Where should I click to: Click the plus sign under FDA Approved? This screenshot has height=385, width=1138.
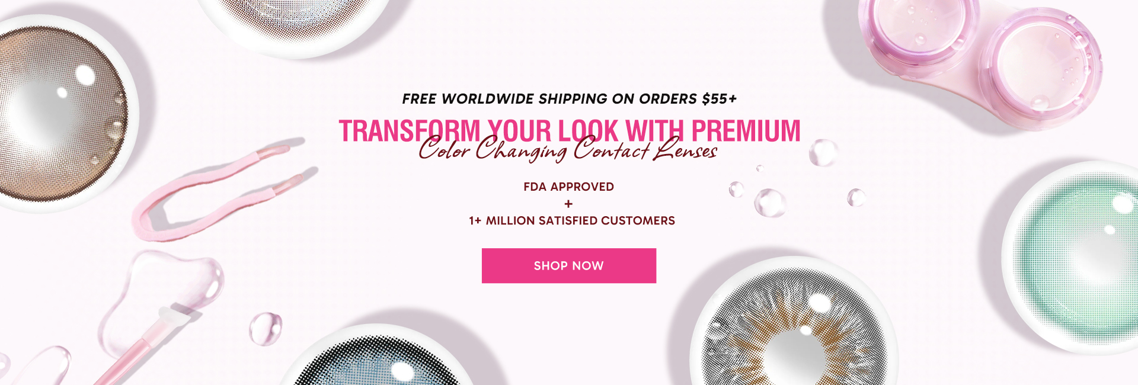[x=568, y=204]
